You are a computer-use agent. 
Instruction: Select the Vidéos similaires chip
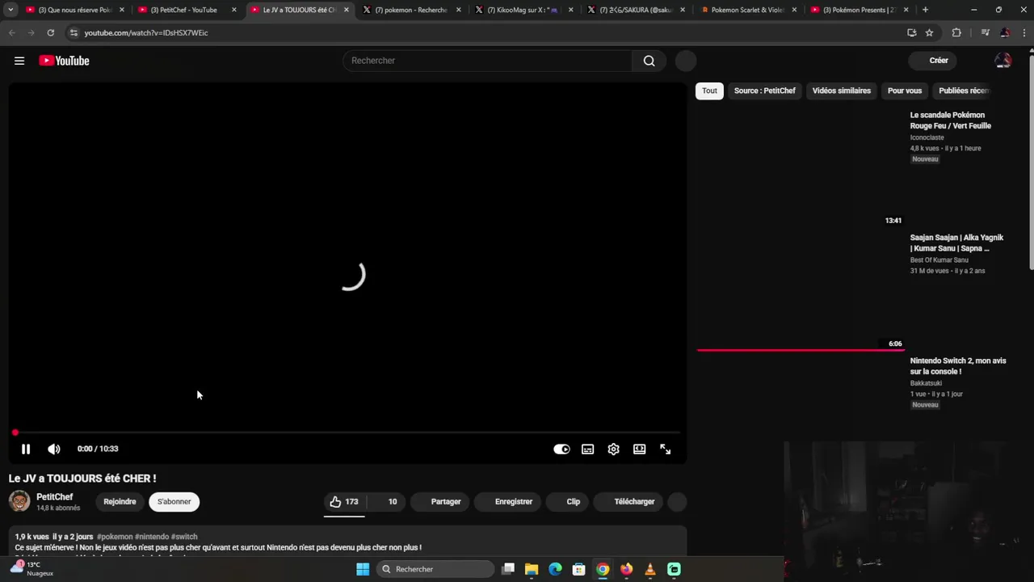click(x=842, y=91)
